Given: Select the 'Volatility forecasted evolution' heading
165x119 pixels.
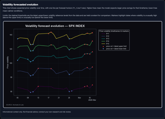Looking at the screenshot, I should tap(20, 5).
